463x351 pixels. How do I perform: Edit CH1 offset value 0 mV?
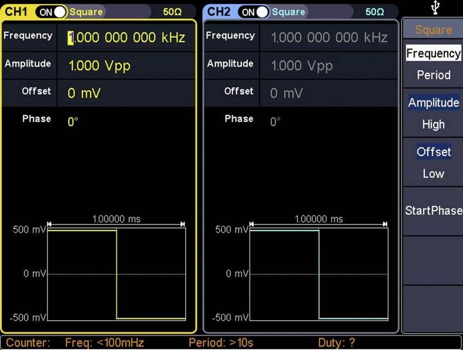tap(84, 93)
